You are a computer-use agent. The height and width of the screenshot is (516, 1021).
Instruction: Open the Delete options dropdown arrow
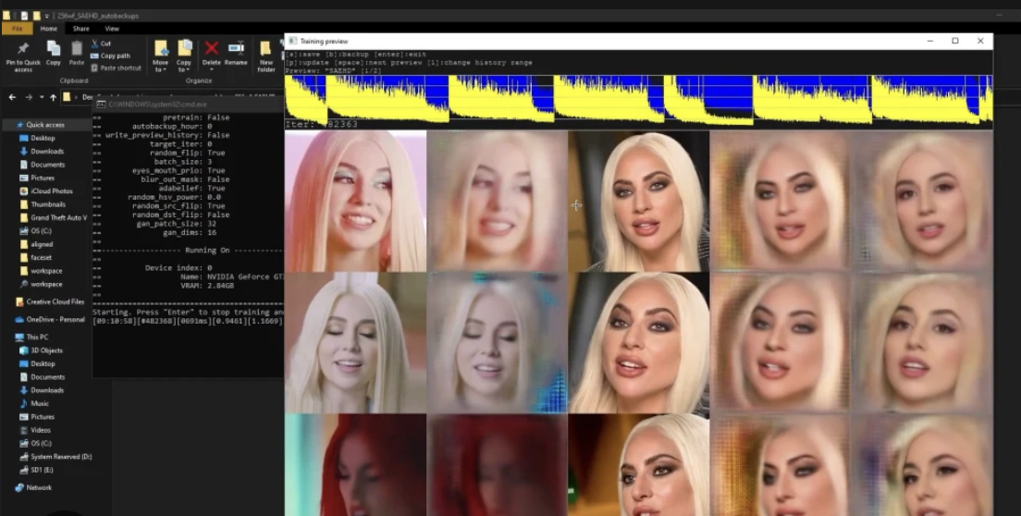click(211, 69)
